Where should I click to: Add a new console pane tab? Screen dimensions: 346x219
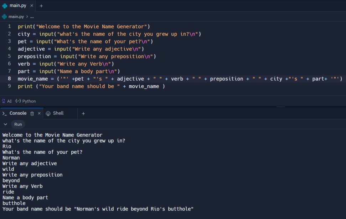(x=83, y=113)
